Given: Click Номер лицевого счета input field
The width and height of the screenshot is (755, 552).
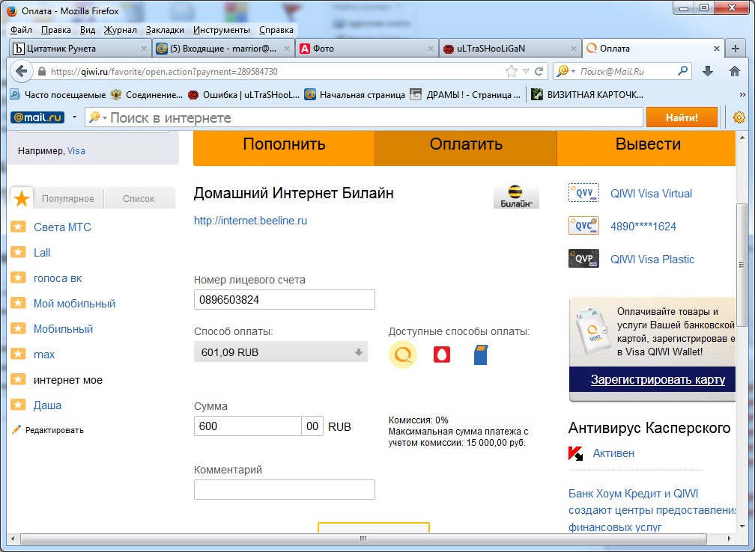Looking at the screenshot, I should coord(284,299).
